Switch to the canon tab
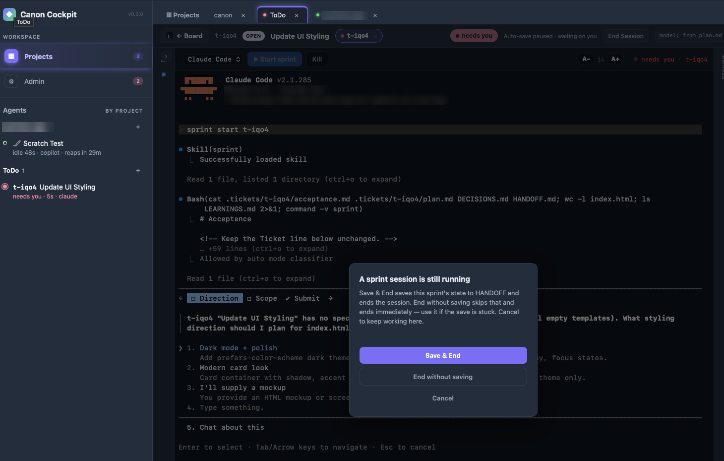 pyautogui.click(x=223, y=15)
